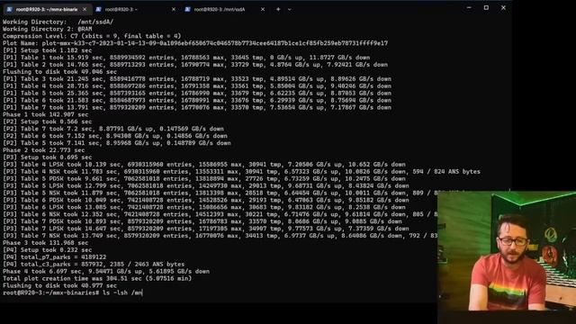Click the '[P3] Table 7 LPSK took 14.647 sec' line
The height and width of the screenshot is (324, 576).
coord(206,229)
